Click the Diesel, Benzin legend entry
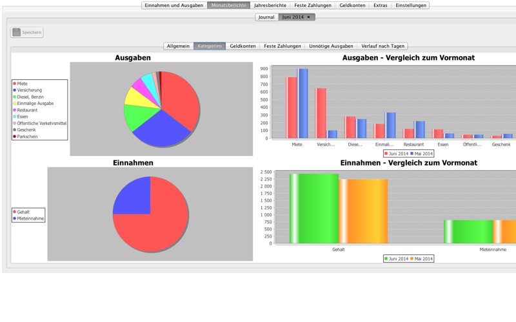The height and width of the screenshot is (322, 516). [28, 97]
